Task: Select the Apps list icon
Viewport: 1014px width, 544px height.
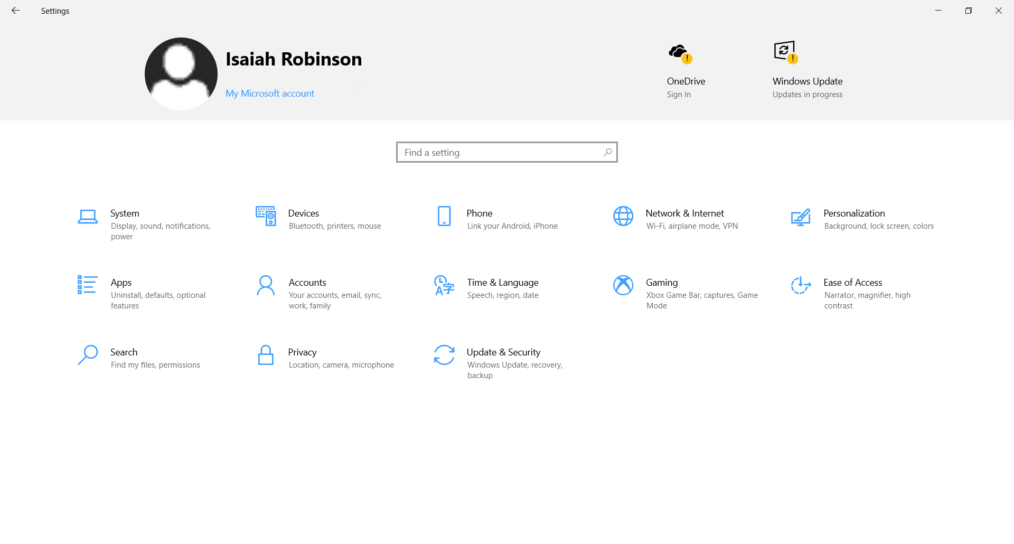Action: [x=87, y=285]
